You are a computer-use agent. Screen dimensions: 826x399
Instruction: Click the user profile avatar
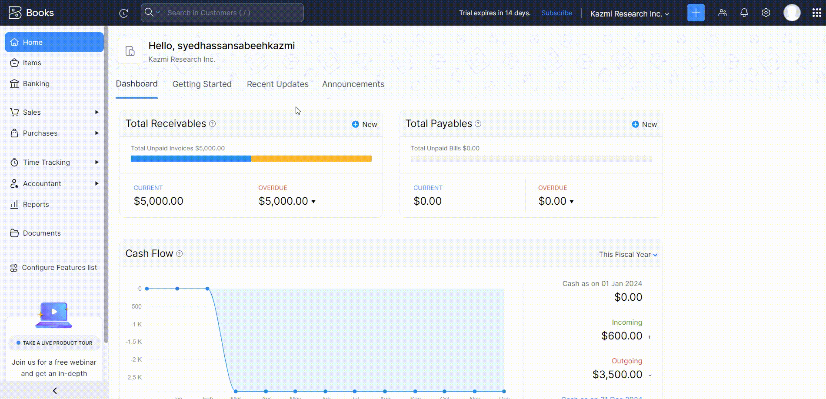(792, 13)
